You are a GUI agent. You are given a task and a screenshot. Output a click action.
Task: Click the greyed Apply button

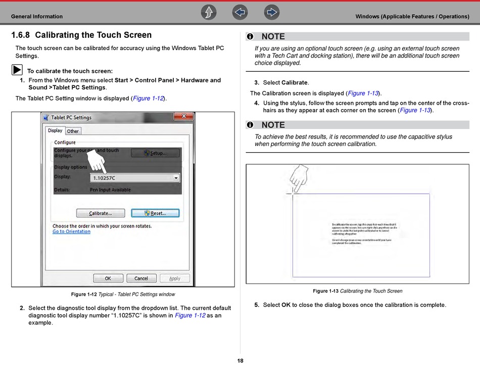pyautogui.click(x=174, y=278)
